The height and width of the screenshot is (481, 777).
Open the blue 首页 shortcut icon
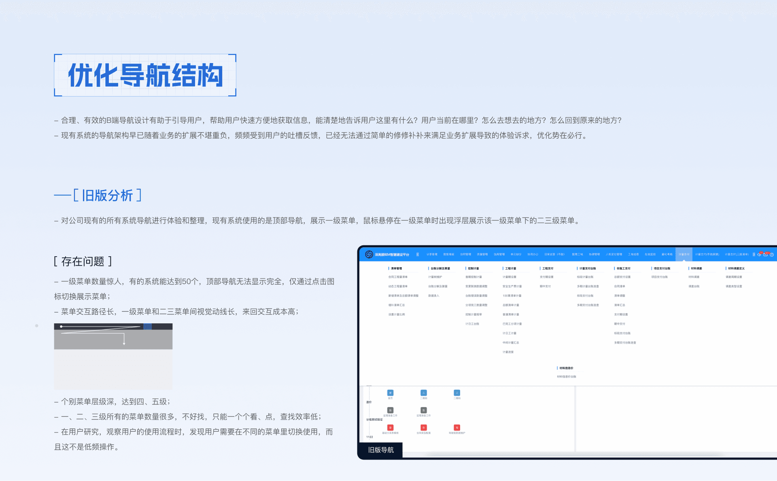[390, 393]
